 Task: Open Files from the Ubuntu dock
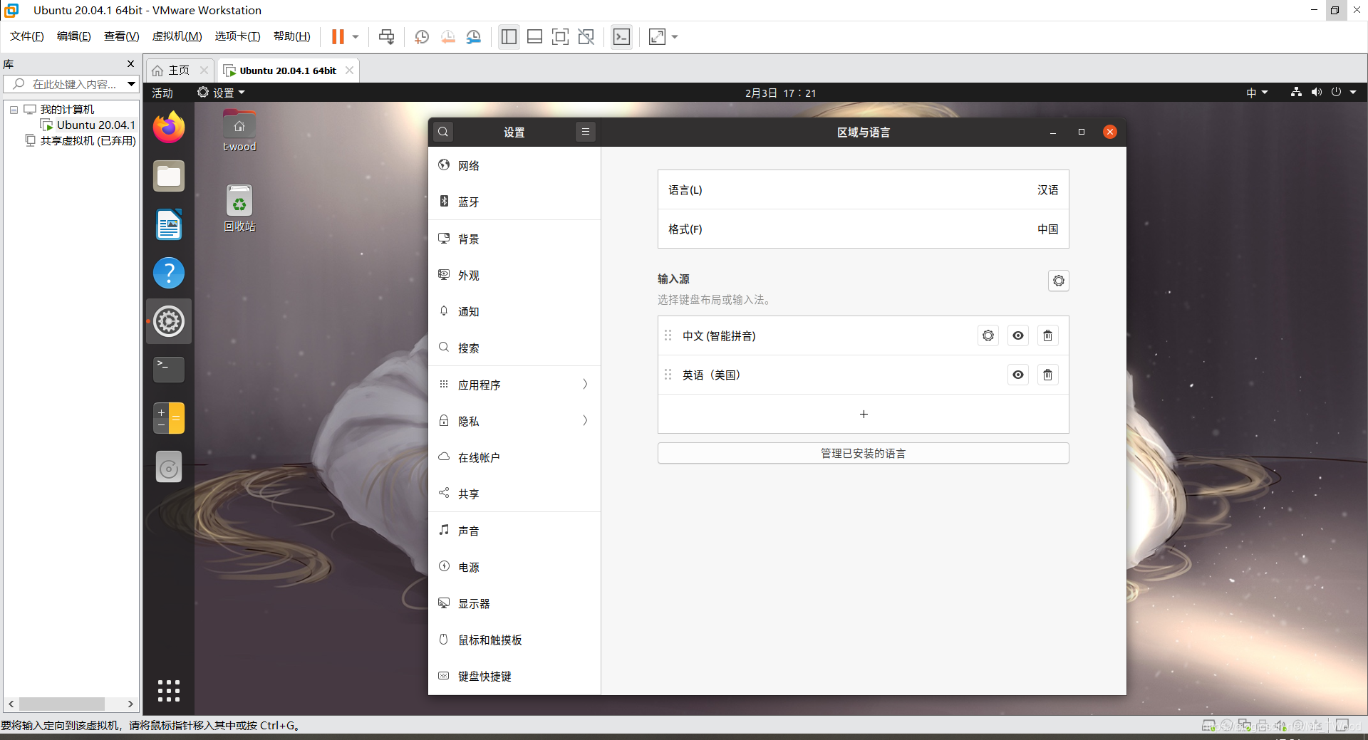(169, 176)
